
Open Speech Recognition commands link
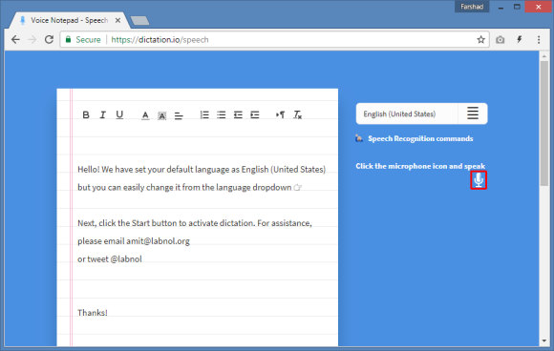(420, 138)
